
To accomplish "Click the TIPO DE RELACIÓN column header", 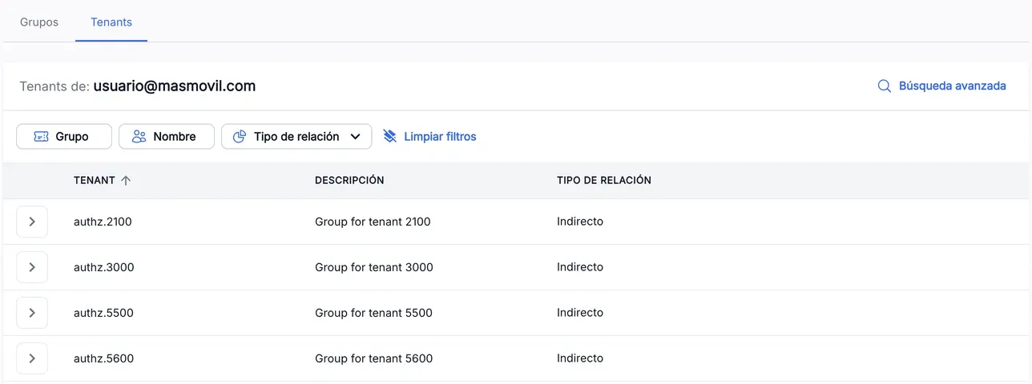I will 604,180.
